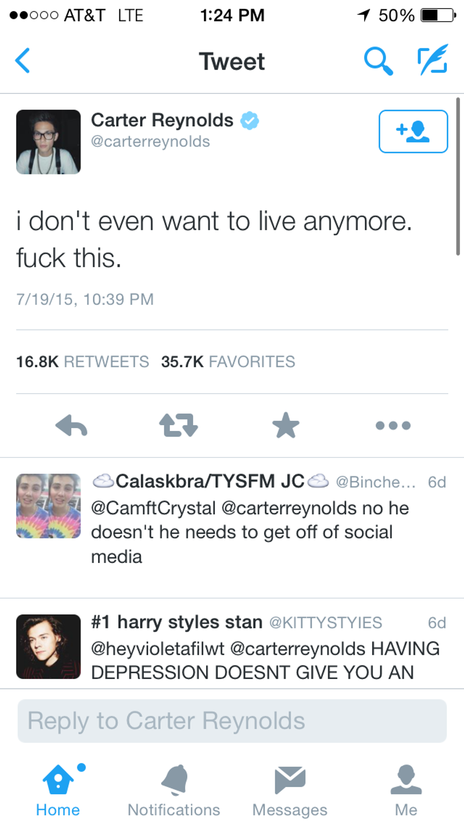
Task: Open harry styles stan profile photo
Action: tap(48, 646)
